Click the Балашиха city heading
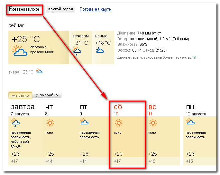This screenshot has height=175, width=220. click(x=24, y=9)
